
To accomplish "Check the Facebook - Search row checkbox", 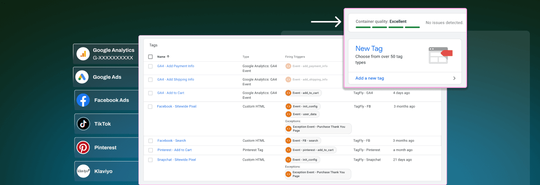I will (x=150, y=140).
